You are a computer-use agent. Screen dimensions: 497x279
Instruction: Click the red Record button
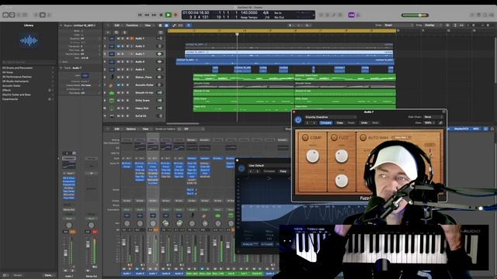click(x=176, y=15)
